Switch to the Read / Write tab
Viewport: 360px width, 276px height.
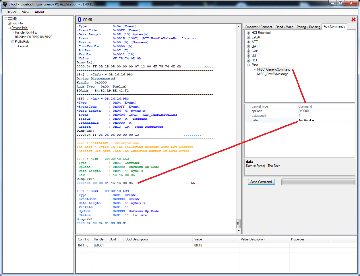(x=284, y=27)
